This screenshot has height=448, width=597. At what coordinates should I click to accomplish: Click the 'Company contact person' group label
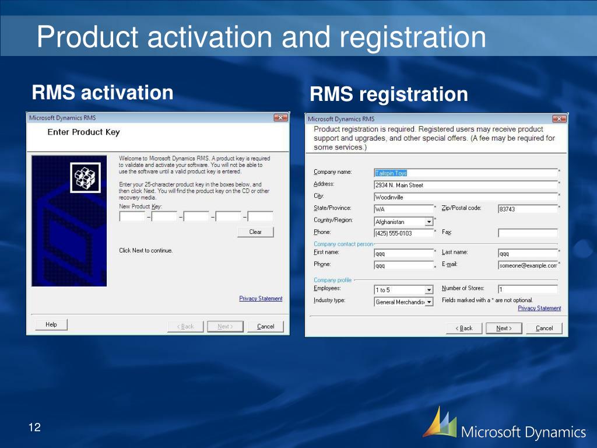(x=343, y=244)
